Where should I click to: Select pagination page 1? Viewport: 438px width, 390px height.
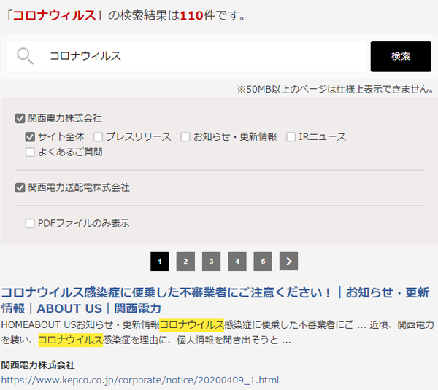[160, 262]
